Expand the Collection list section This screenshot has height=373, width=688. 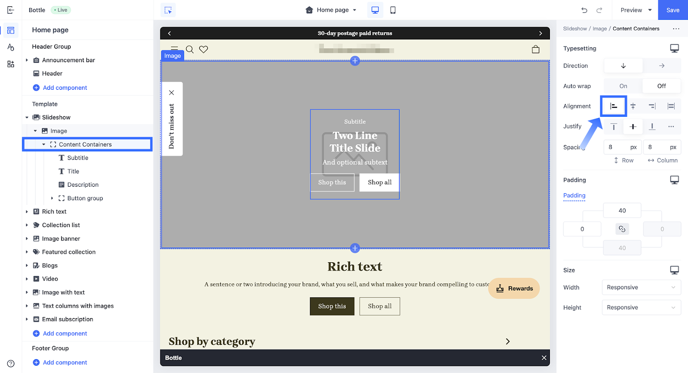pyautogui.click(x=27, y=225)
